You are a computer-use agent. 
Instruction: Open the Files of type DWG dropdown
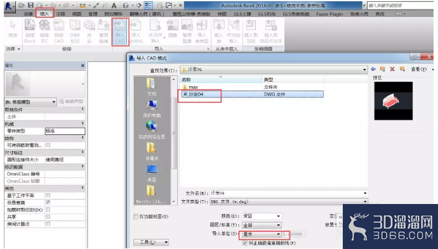pos(289,201)
